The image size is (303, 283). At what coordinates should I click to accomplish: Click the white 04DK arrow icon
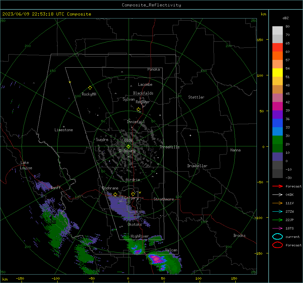tap(277, 195)
